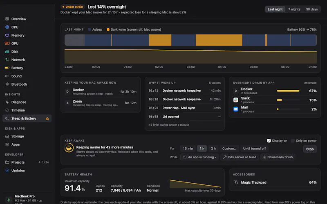This screenshot has height=204, width=327.
Task: Select the Network arrows icon
Action: coord(7,60)
